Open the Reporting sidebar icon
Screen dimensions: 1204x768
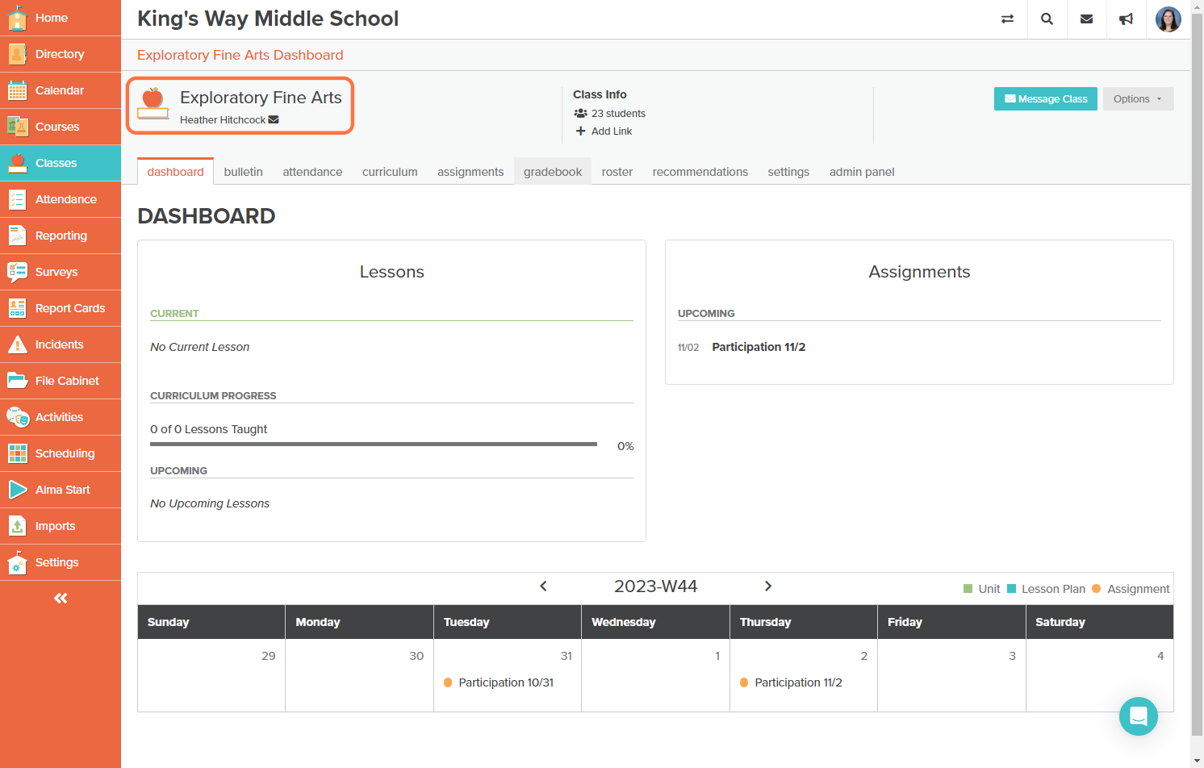click(x=18, y=236)
